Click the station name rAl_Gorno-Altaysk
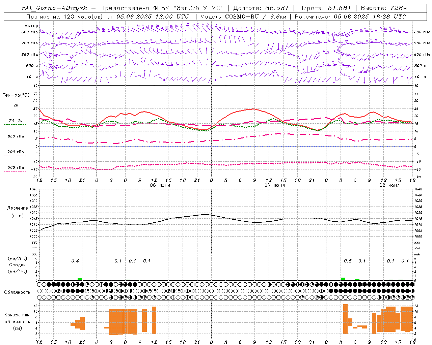Image resolution: width=432 pixels, height=345 pixels. coord(54,8)
